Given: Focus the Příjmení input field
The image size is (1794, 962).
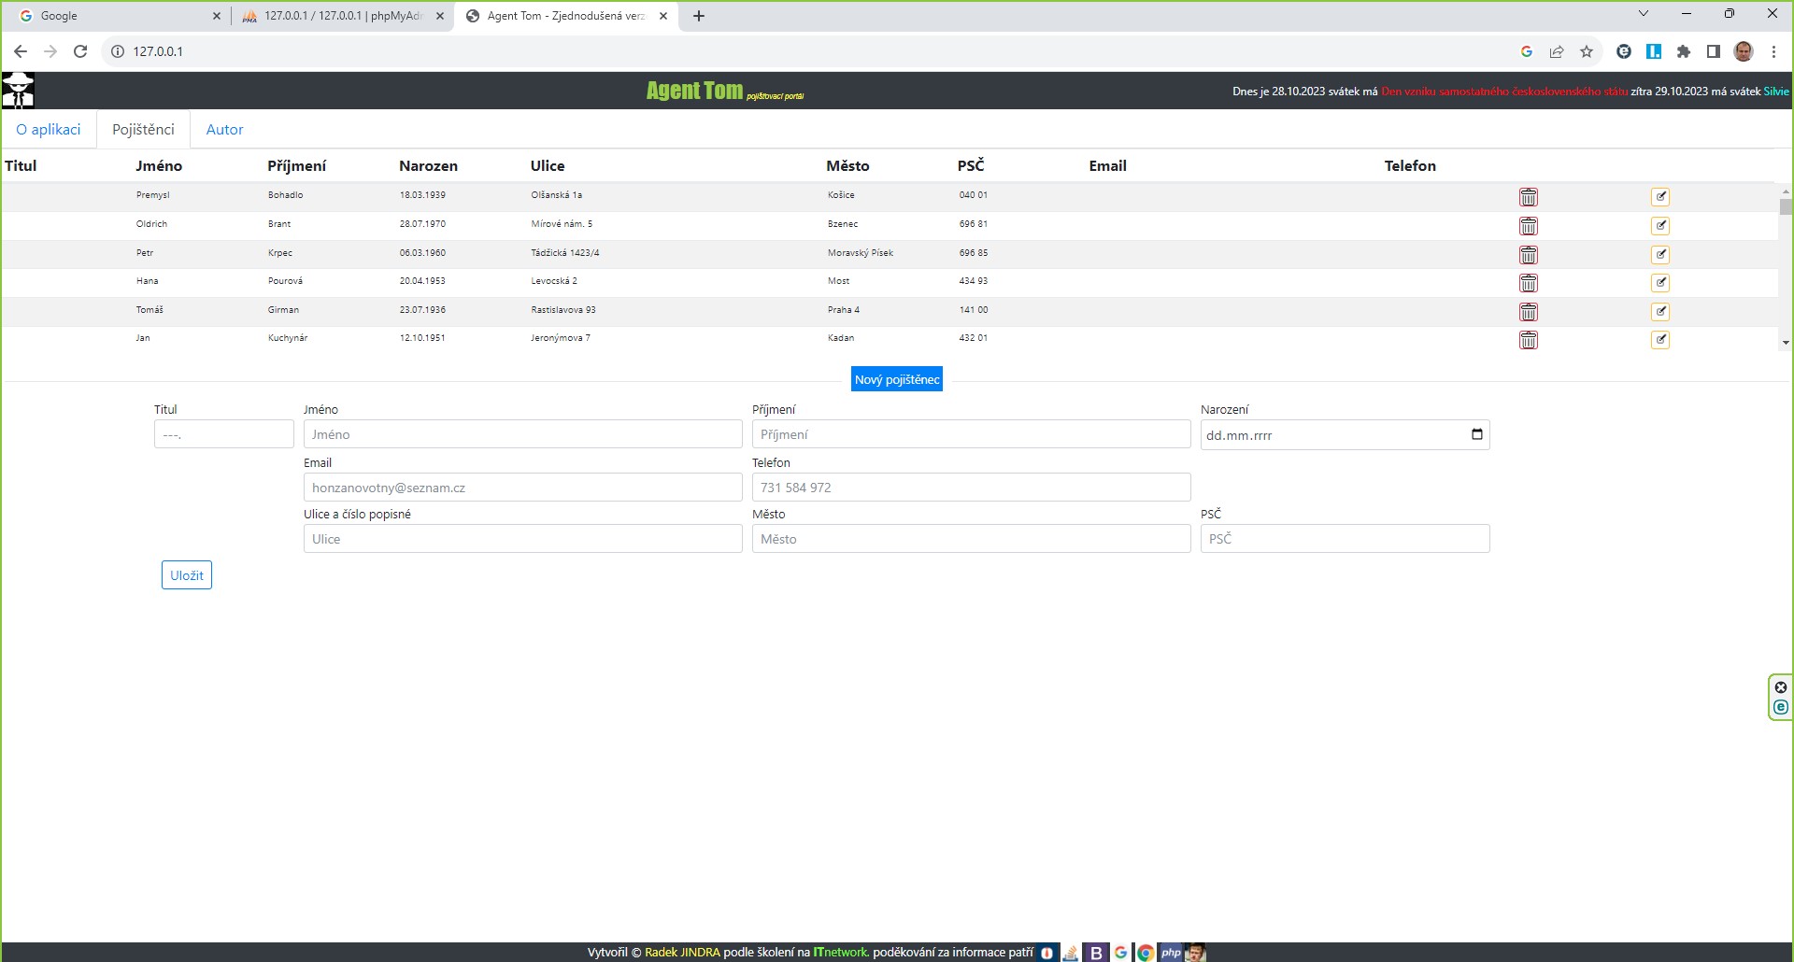Looking at the screenshot, I should coord(970,434).
